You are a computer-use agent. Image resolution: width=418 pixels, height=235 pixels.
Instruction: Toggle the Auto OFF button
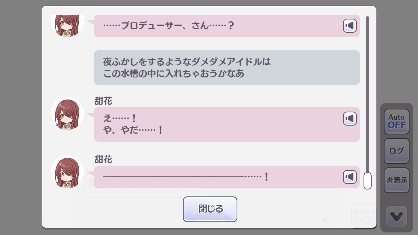[x=397, y=122]
